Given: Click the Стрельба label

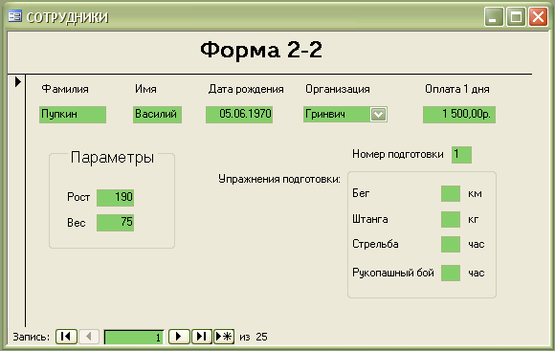Looking at the screenshot, I should coord(375,244).
